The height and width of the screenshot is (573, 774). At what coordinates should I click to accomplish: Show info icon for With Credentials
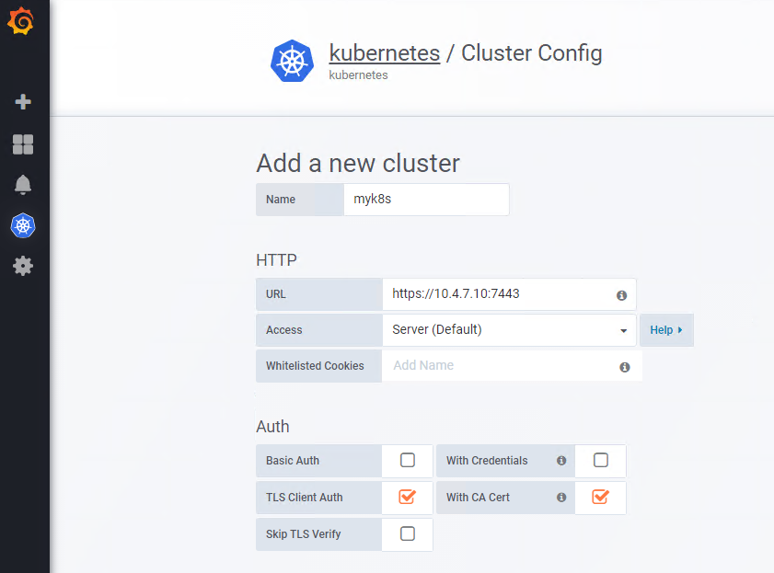[561, 460]
